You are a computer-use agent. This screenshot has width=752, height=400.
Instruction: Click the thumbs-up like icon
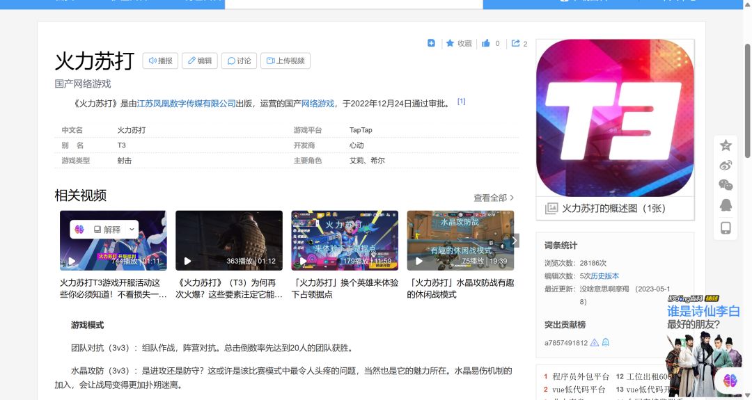point(486,43)
